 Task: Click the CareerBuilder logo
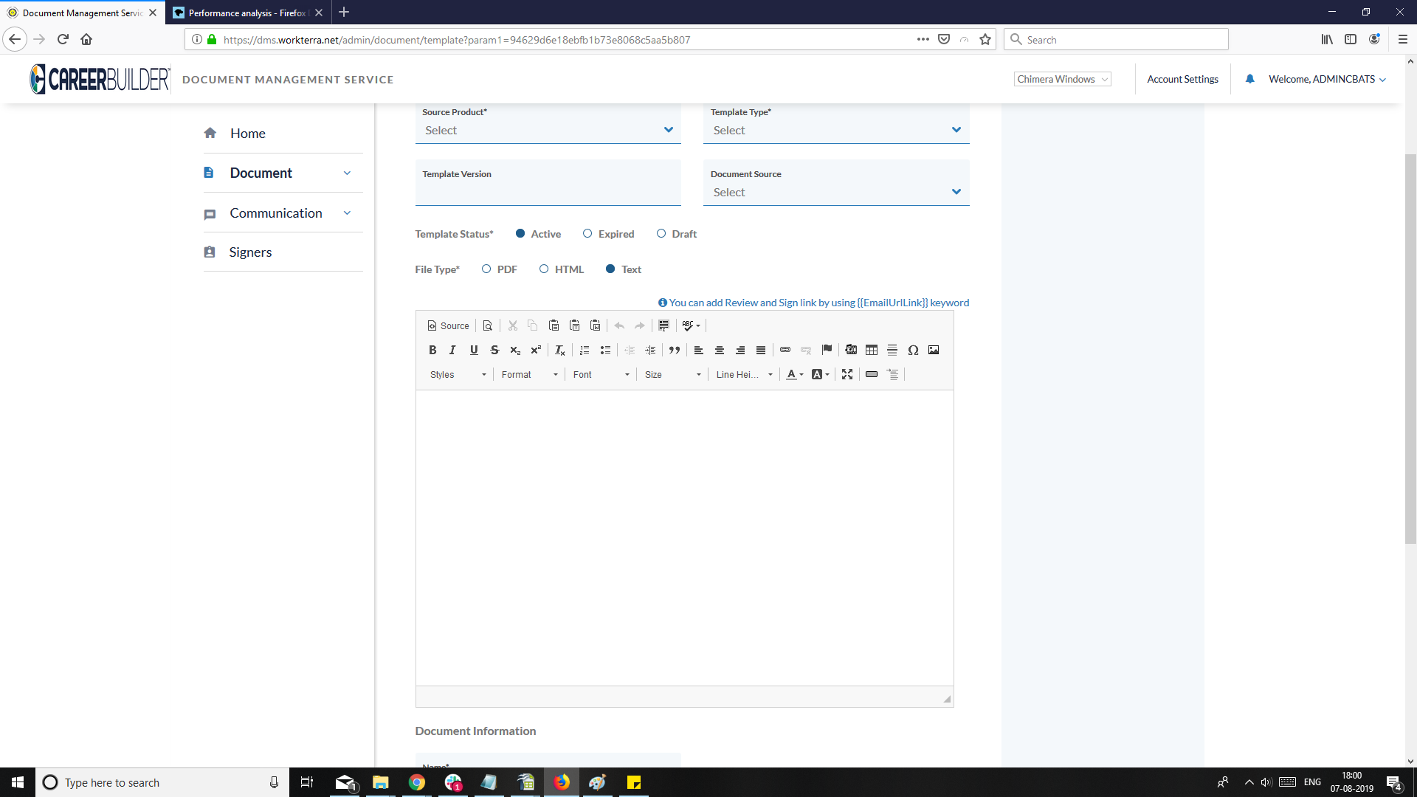100,79
